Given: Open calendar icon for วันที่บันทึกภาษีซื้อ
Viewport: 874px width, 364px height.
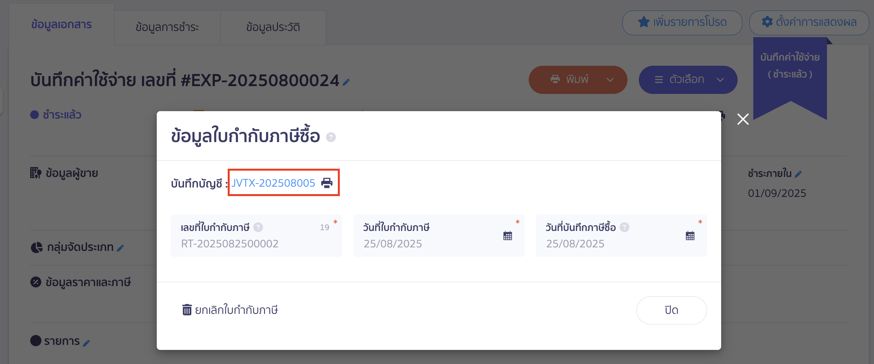Looking at the screenshot, I should 690,236.
